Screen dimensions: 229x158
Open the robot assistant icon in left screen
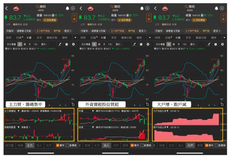pyautogui.click(x=16, y=9)
